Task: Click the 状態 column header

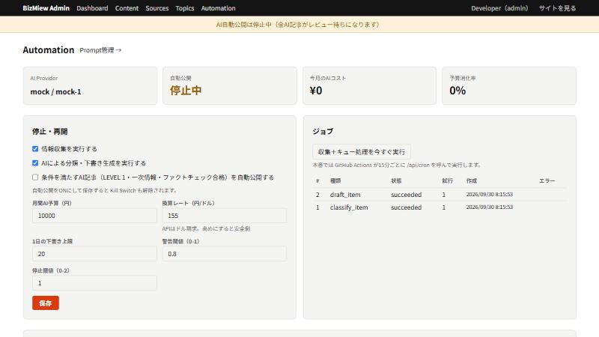Action: [x=396, y=180]
